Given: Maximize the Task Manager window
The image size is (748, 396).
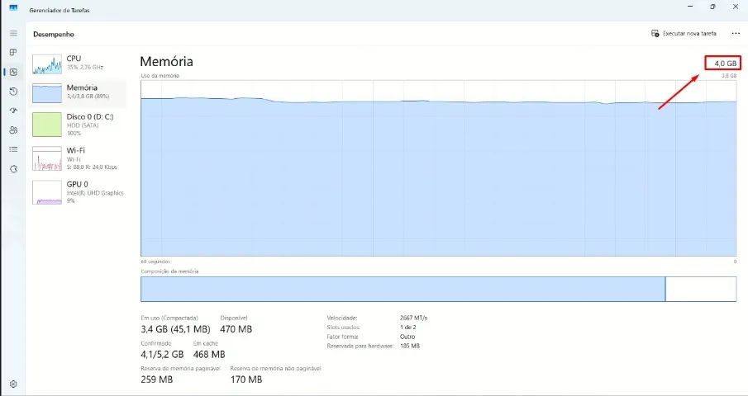Looking at the screenshot, I should click(712, 7).
